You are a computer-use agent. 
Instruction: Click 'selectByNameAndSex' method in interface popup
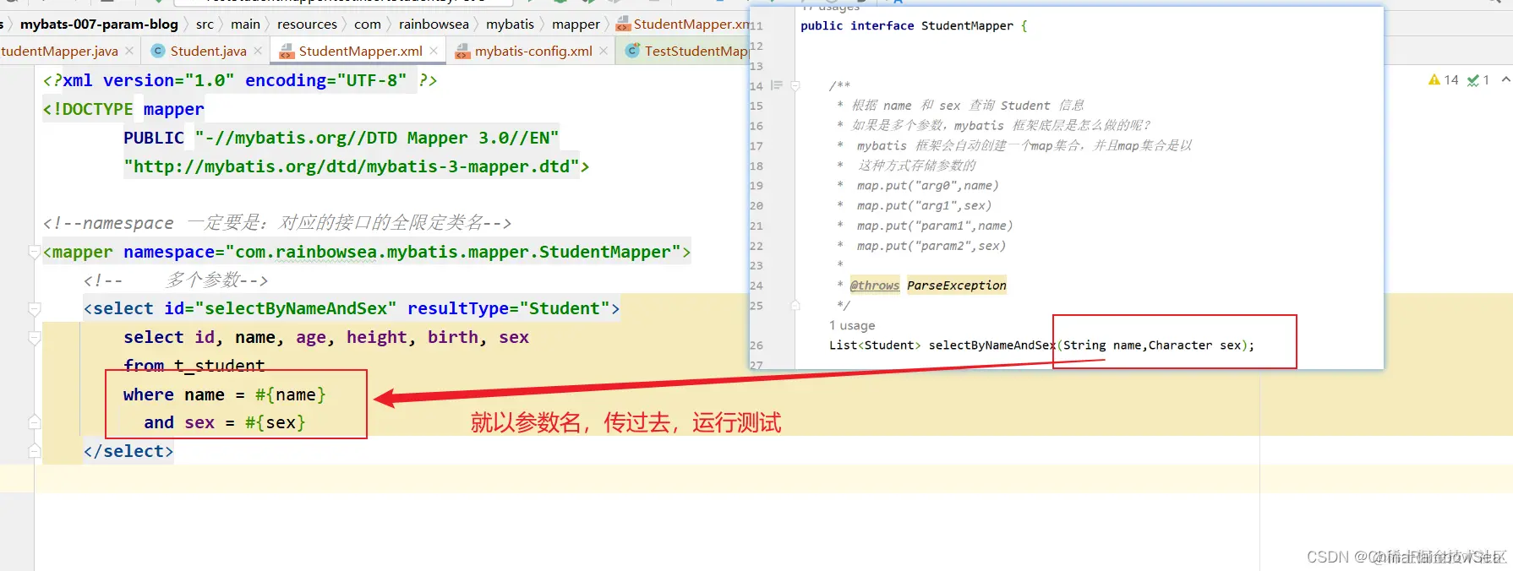point(992,345)
